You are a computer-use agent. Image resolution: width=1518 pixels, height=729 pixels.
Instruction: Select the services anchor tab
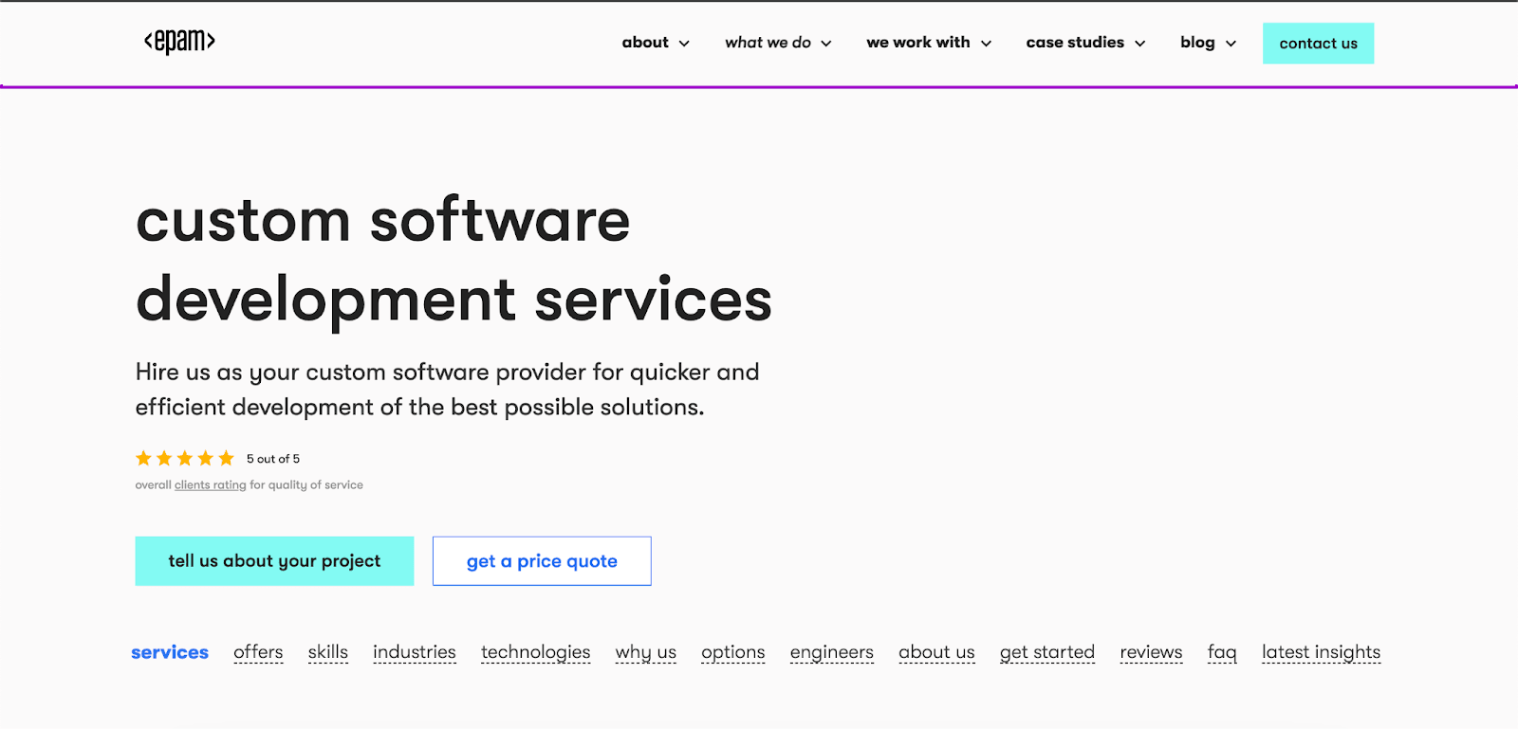pyautogui.click(x=170, y=652)
